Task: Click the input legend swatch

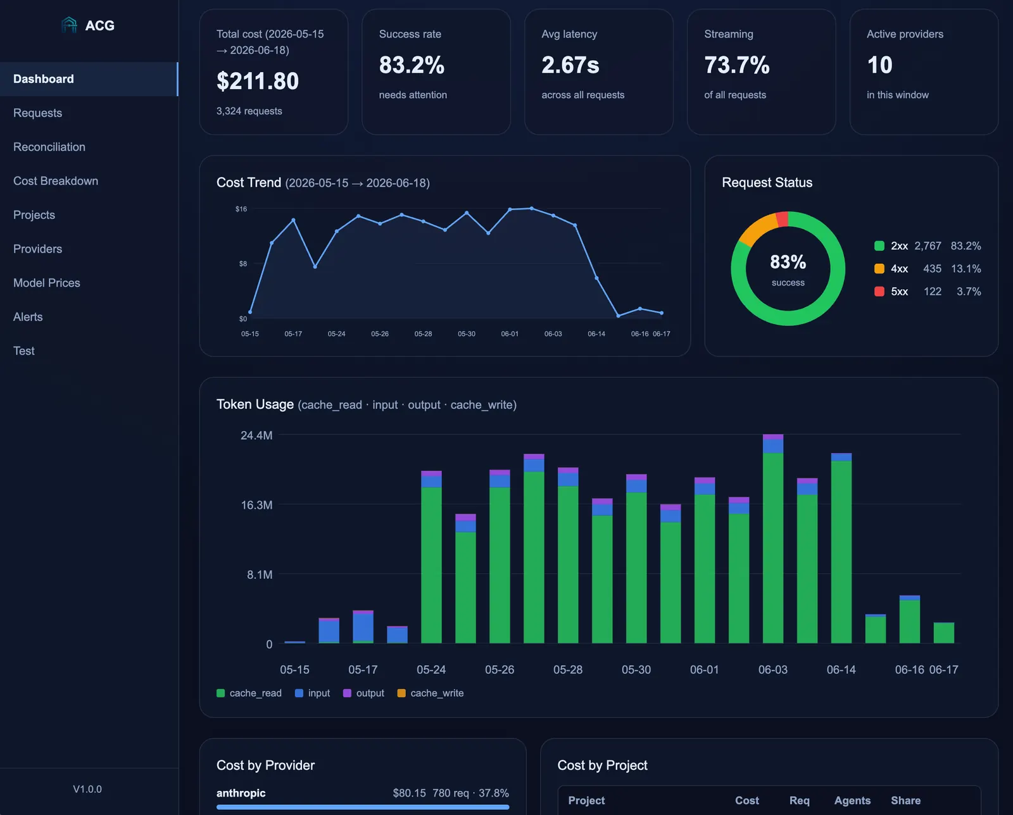Action: click(x=299, y=693)
